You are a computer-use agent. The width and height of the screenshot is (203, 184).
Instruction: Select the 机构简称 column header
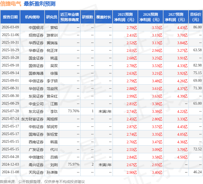[x=32, y=17]
